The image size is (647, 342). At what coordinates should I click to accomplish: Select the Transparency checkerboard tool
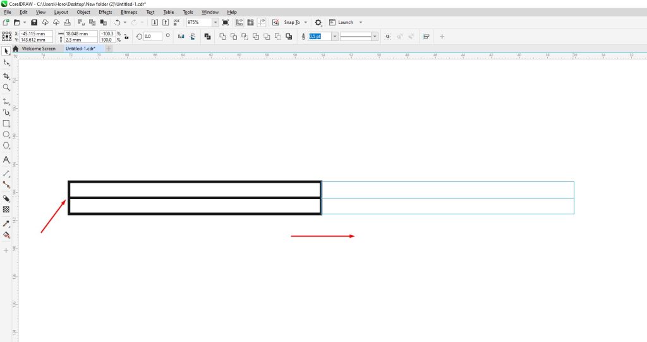click(x=6, y=209)
